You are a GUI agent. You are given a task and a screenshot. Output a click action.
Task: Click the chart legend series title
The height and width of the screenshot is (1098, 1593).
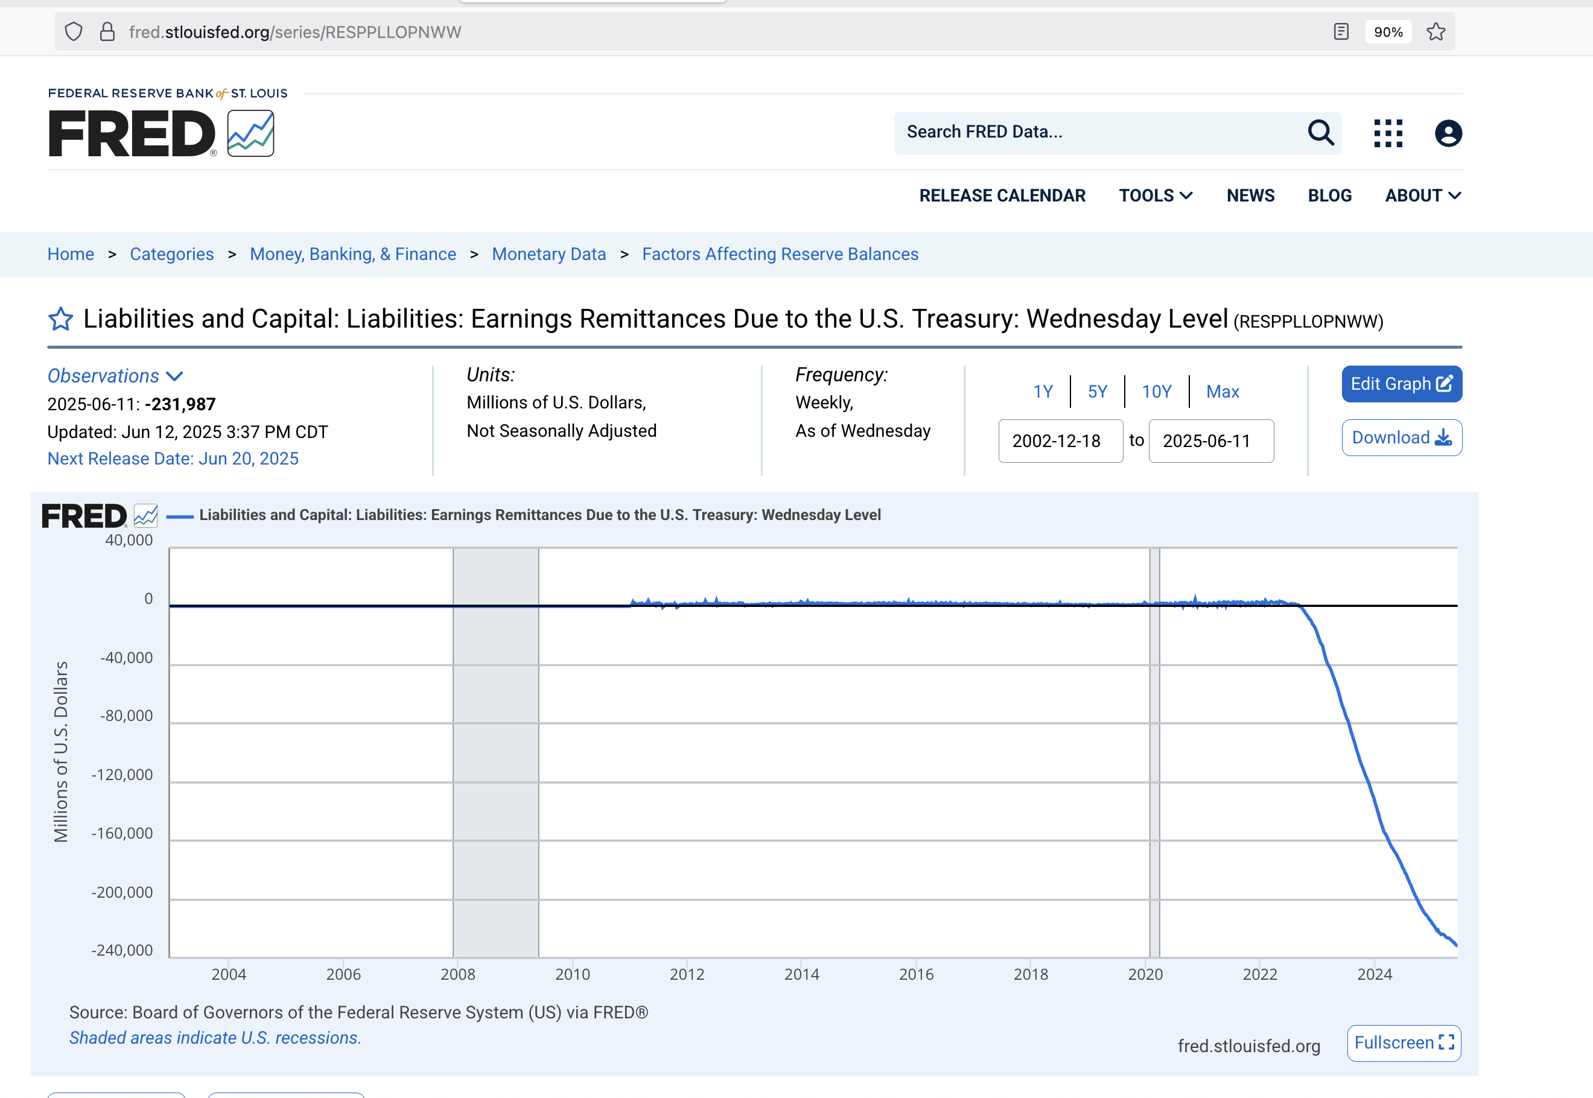(x=539, y=515)
